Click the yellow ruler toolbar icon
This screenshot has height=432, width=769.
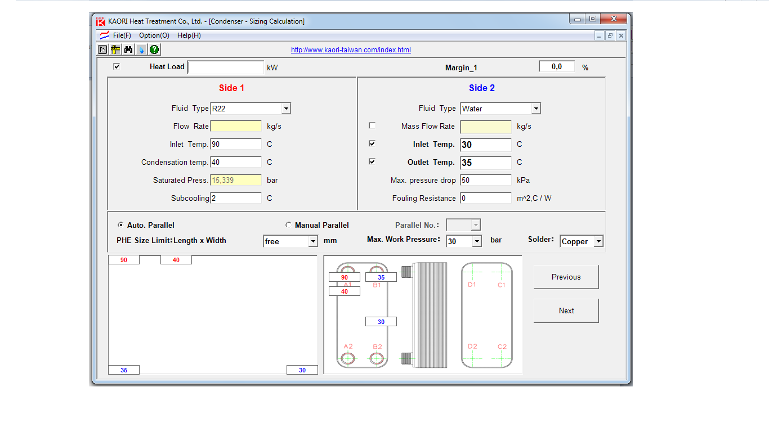[x=115, y=49]
